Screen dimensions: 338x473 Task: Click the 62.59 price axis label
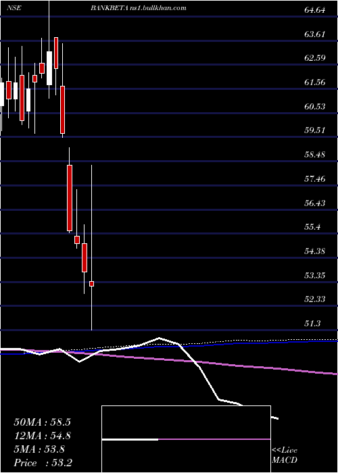pyautogui.click(x=314, y=57)
